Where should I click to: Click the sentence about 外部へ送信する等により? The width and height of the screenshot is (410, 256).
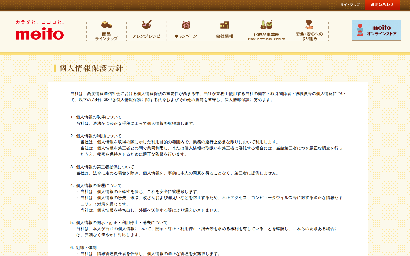(x=150, y=210)
